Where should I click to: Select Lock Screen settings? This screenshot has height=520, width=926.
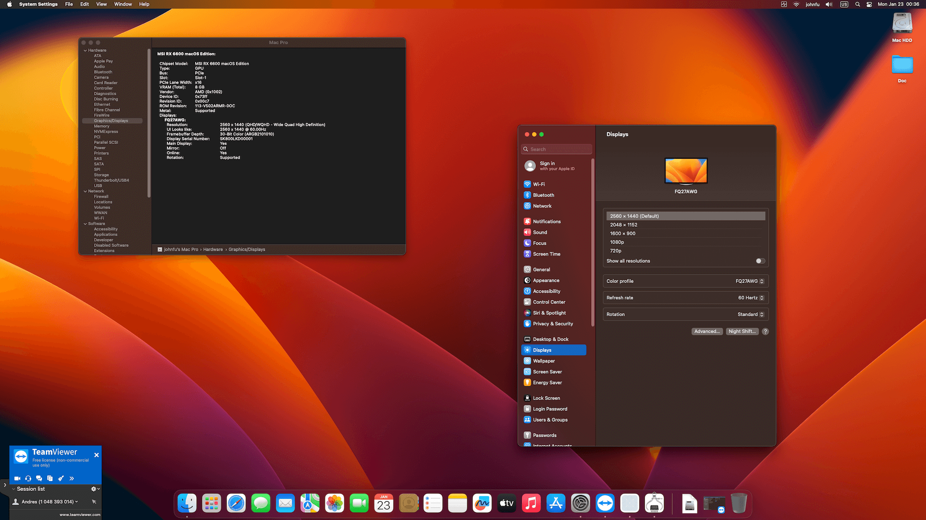(x=554, y=398)
